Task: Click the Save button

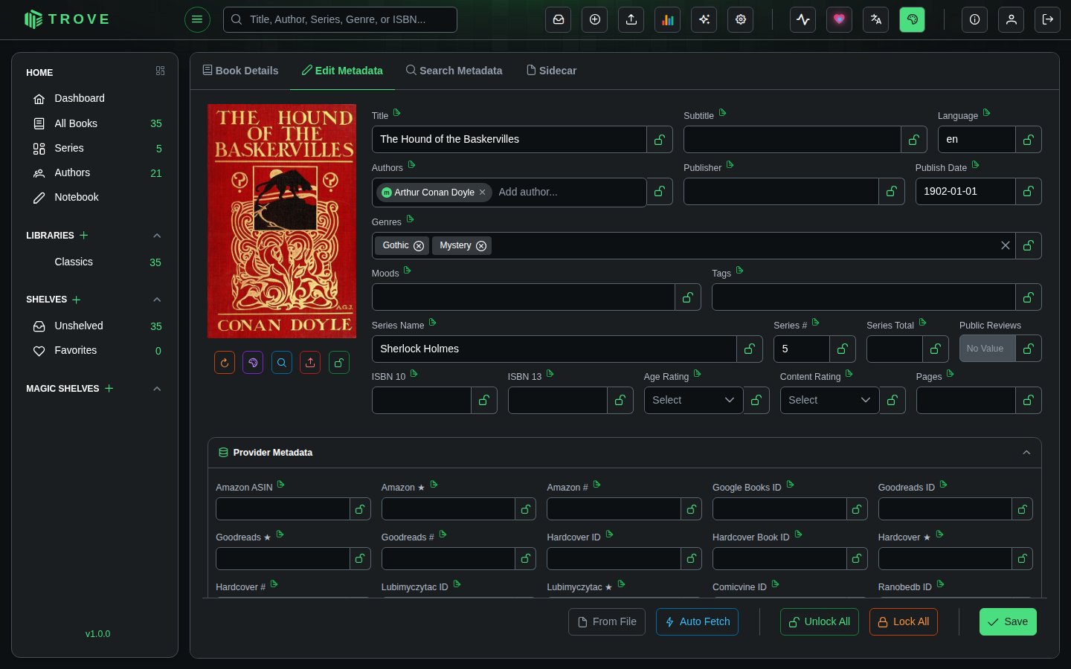Action: tap(1008, 622)
